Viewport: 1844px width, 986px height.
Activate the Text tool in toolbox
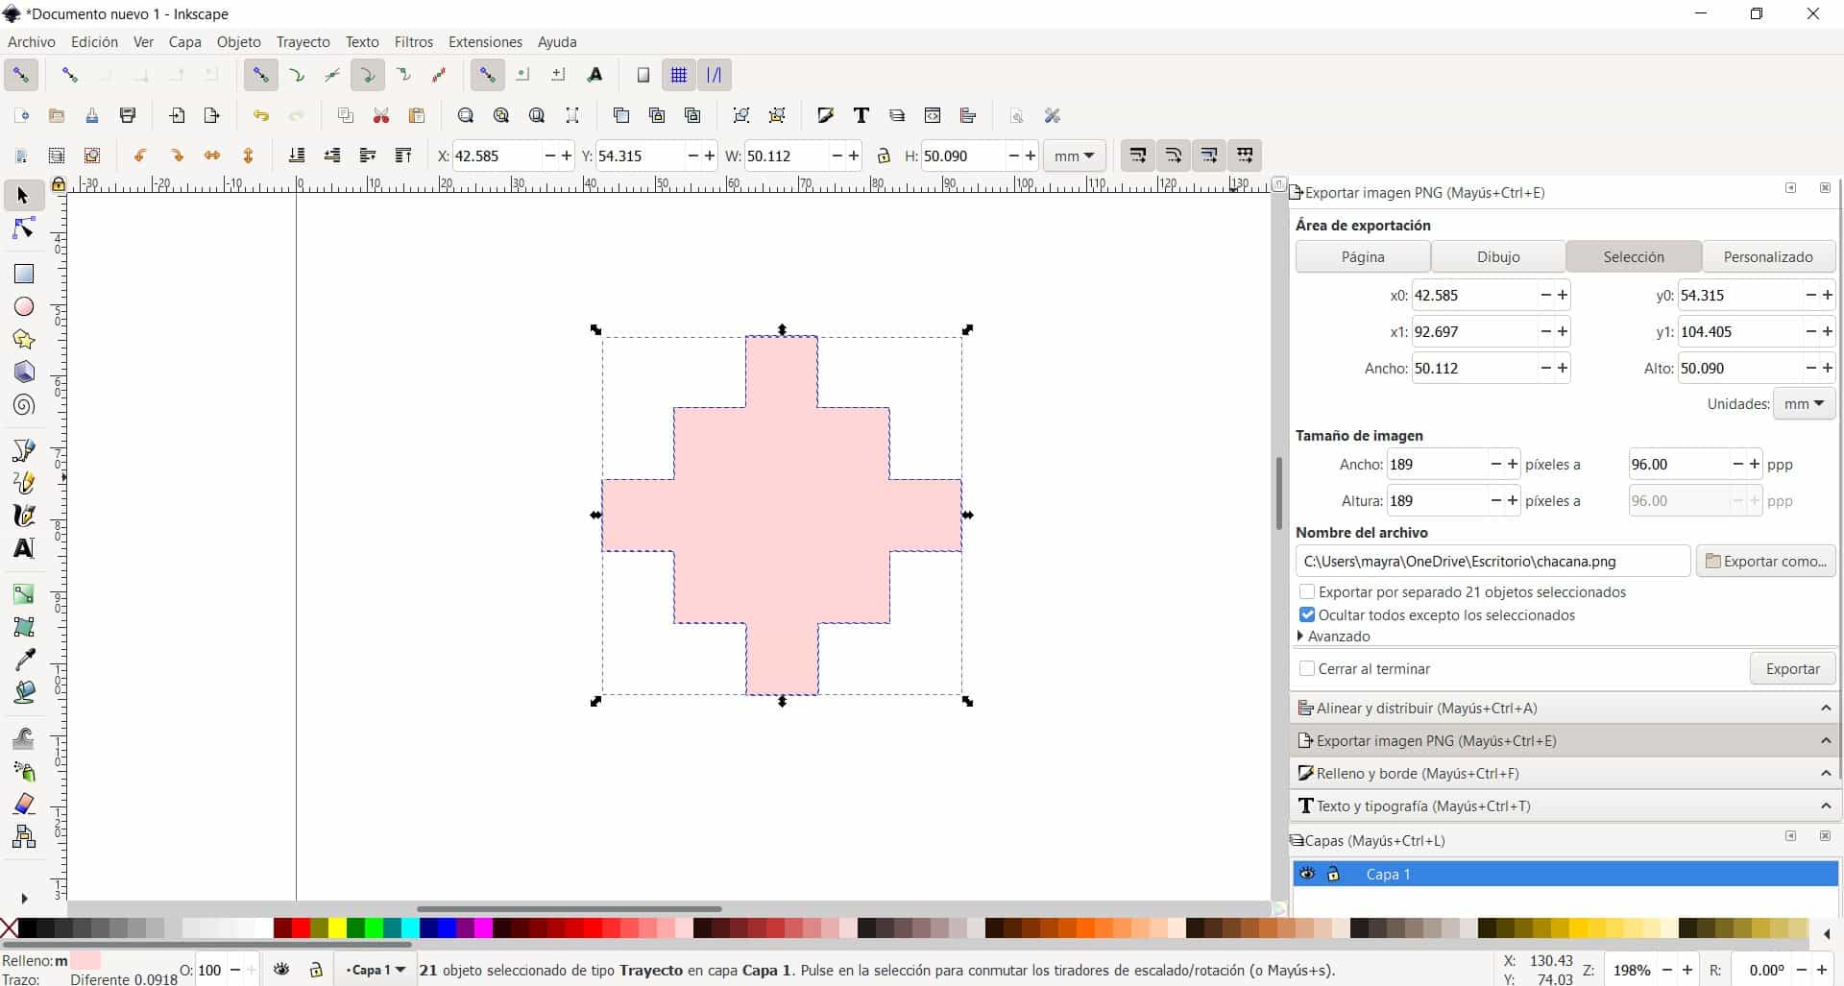click(x=23, y=548)
